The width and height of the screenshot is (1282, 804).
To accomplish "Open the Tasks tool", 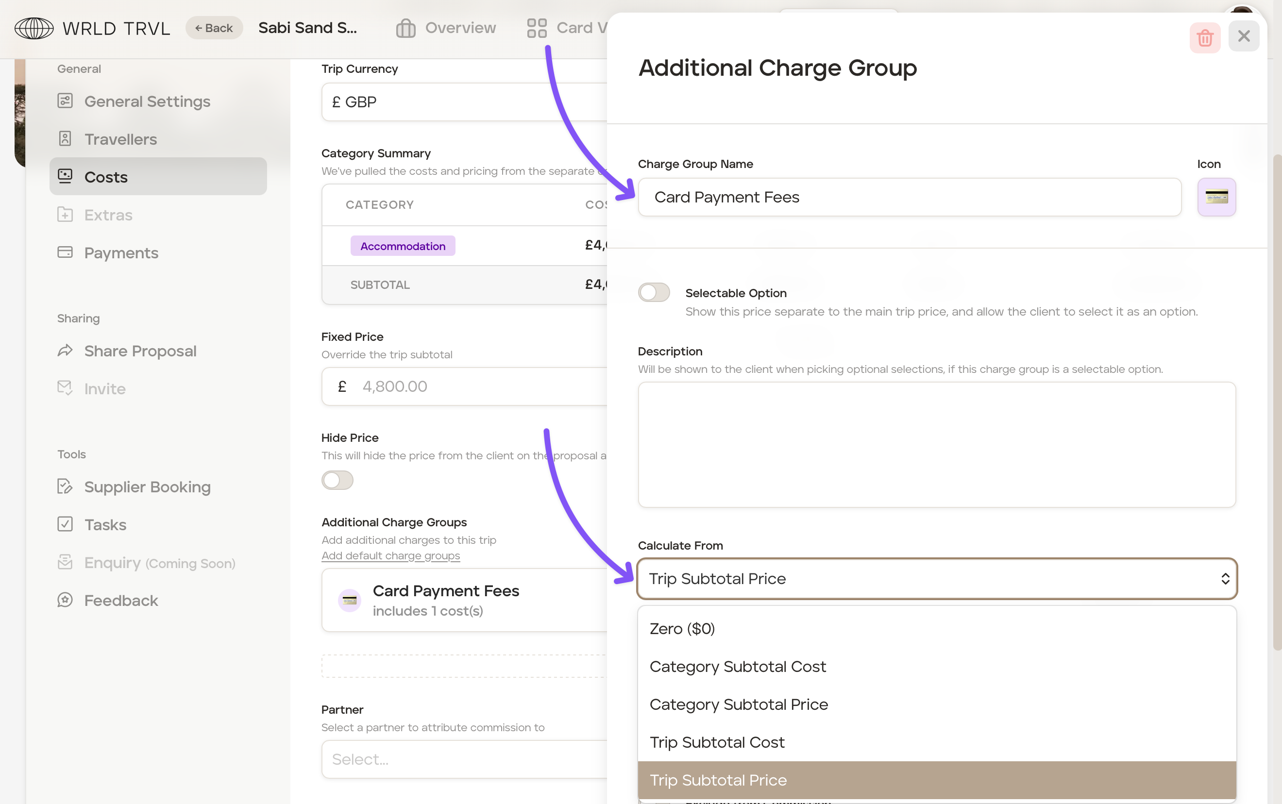I will point(105,525).
